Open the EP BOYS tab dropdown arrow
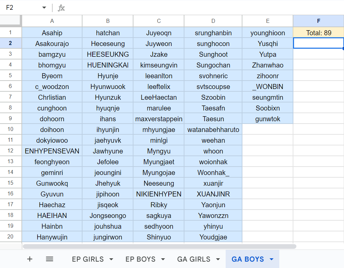This screenshot has width=344, height=268. point(163,259)
